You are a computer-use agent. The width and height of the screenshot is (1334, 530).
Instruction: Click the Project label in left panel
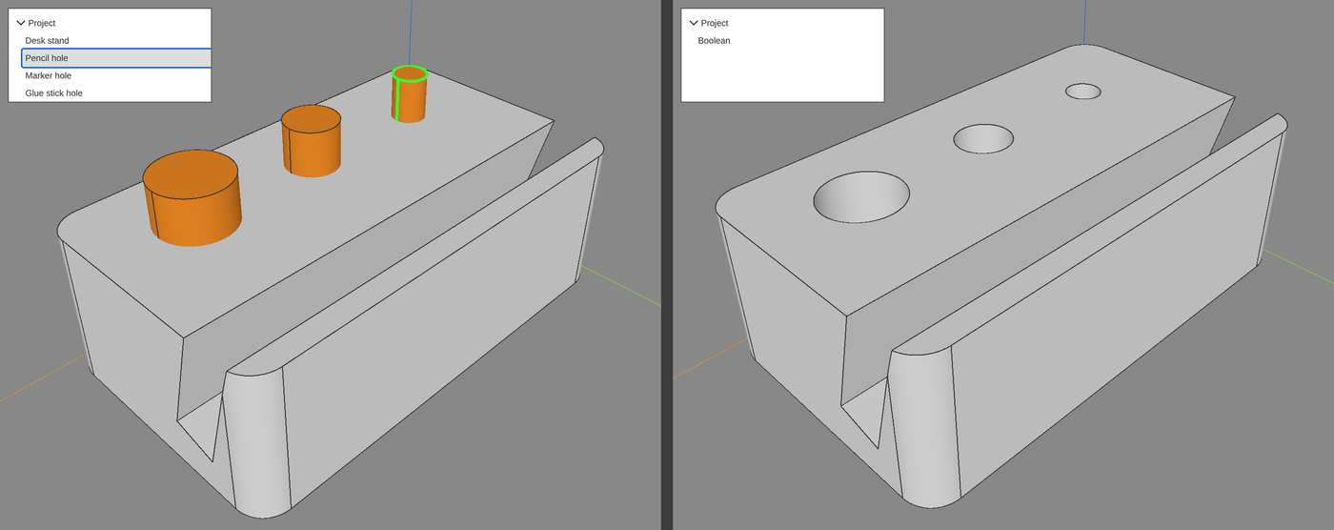(42, 23)
